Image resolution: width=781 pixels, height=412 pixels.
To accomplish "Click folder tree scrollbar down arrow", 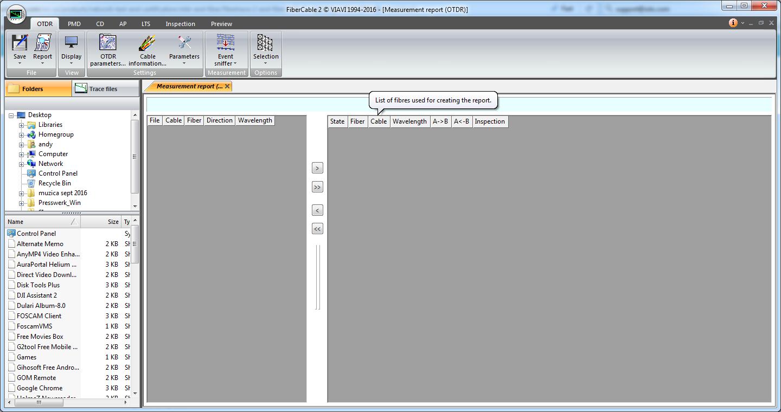I will (x=135, y=206).
